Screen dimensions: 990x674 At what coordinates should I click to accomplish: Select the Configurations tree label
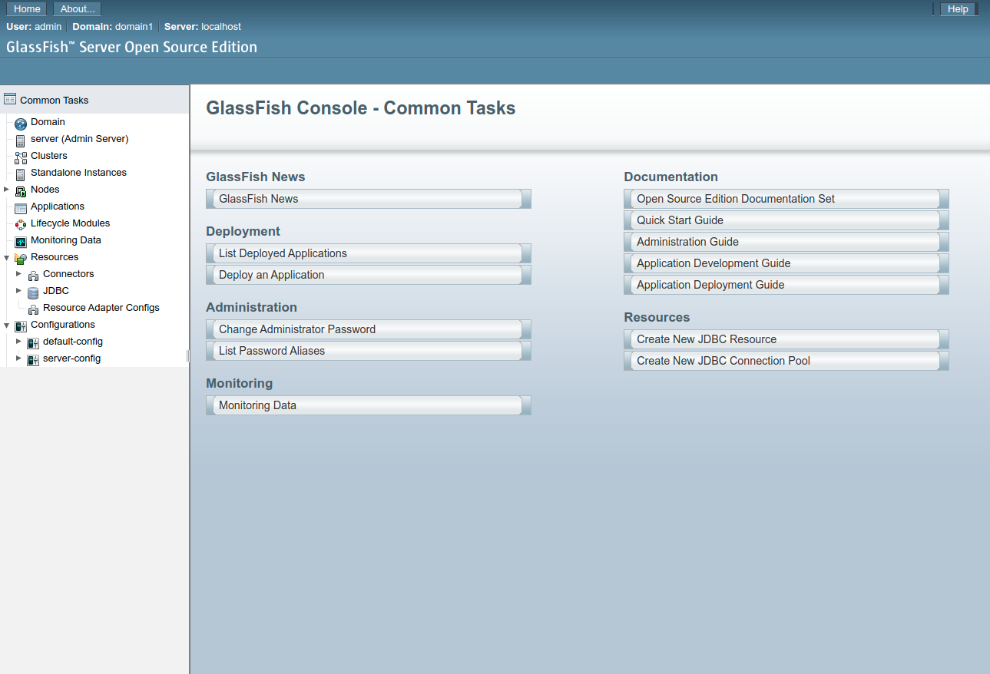pyautogui.click(x=63, y=324)
